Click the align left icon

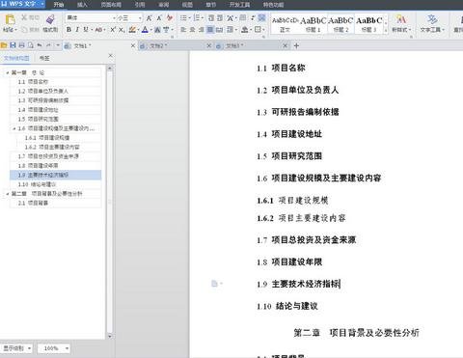coord(183,30)
